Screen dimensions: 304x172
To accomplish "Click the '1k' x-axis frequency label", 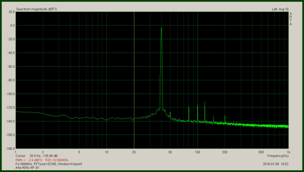I will point(289,152).
